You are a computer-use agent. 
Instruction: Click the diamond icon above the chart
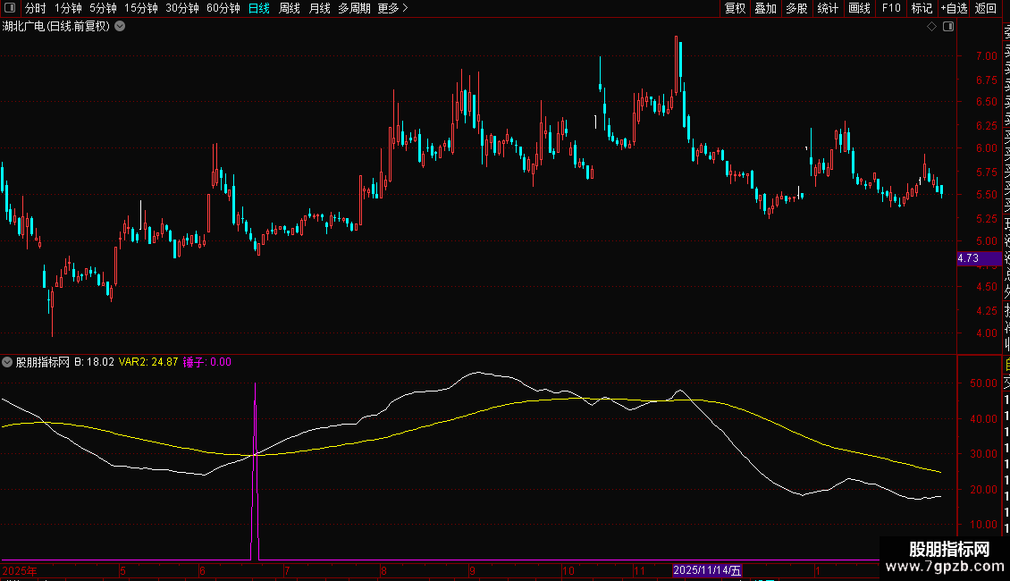pyautogui.click(x=931, y=27)
